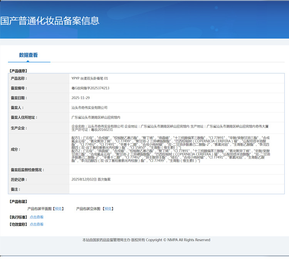Click the 备案后监督检查情况 row label
The height and width of the screenshot is (261, 289).
tap(27, 170)
